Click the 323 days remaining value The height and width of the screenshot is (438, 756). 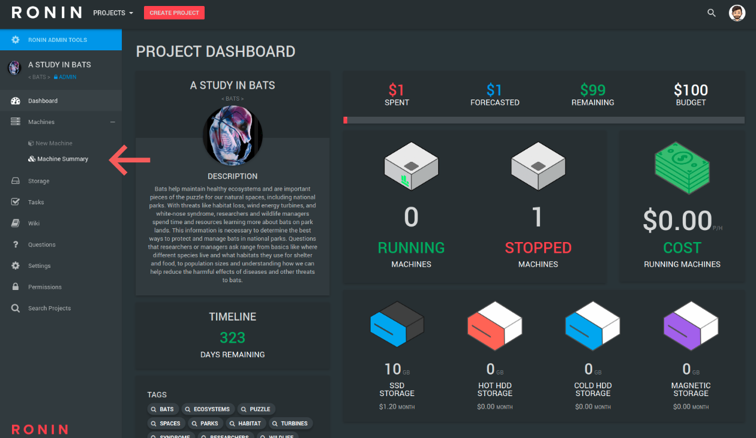233,337
